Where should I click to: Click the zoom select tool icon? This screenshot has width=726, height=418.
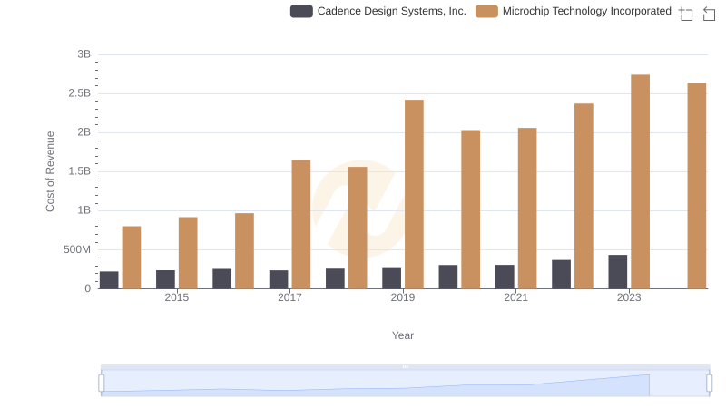tap(686, 13)
